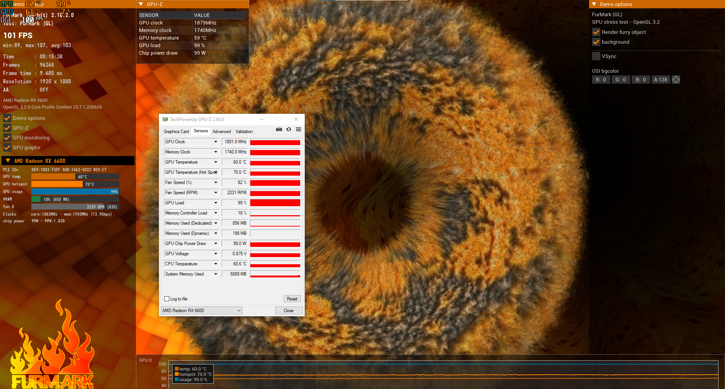Viewport: 725px width, 389px height.
Task: Click the Reset button in GPU-Z
Action: point(292,299)
